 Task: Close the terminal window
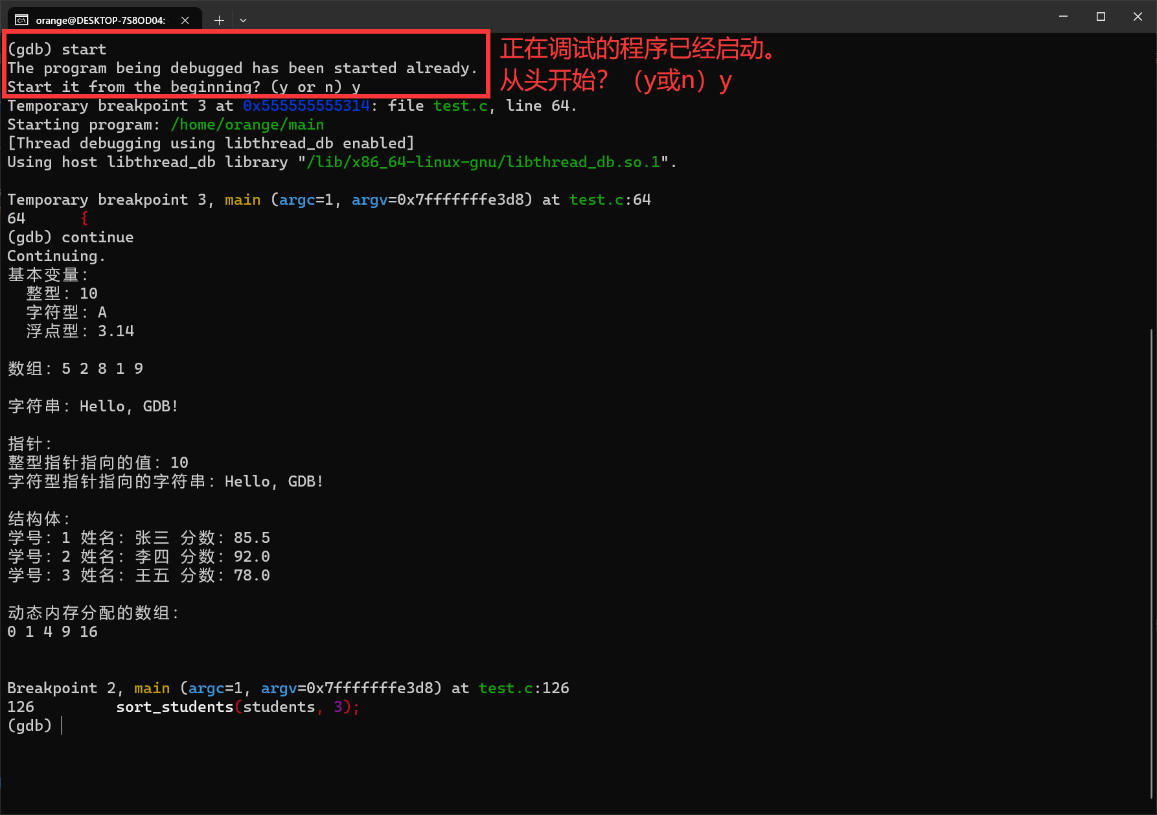1138,16
